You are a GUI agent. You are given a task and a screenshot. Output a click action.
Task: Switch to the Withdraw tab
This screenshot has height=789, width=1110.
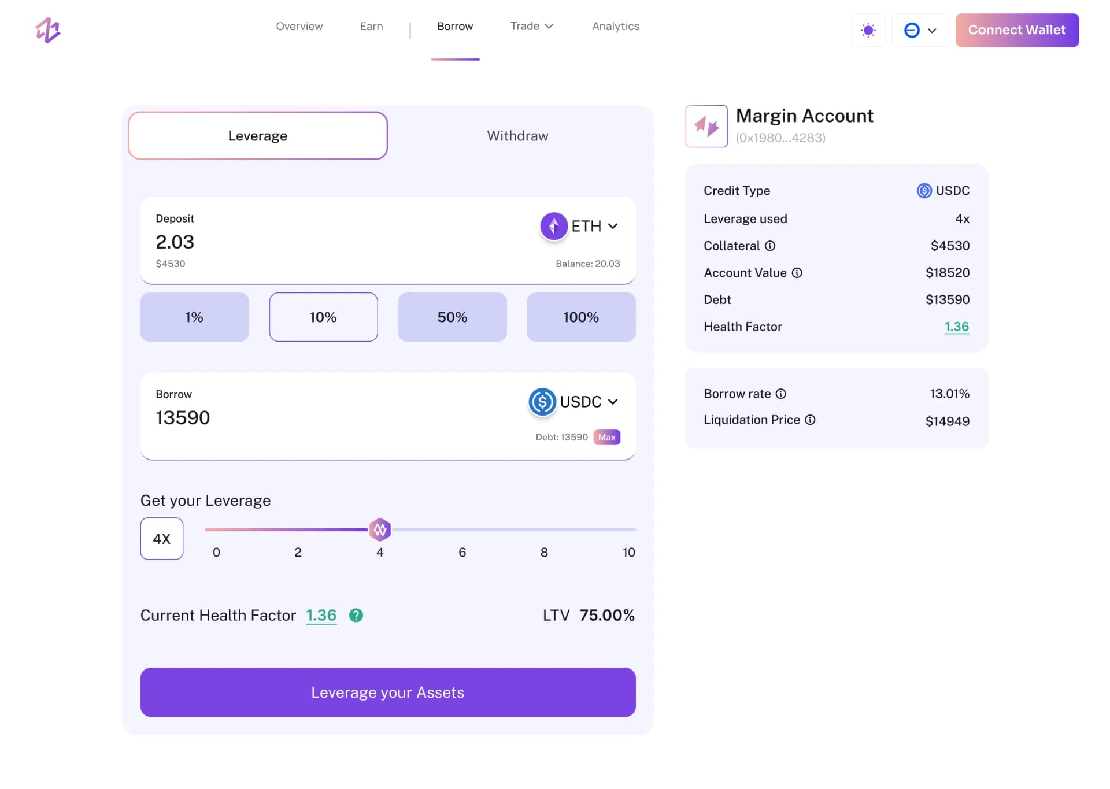[x=517, y=135]
